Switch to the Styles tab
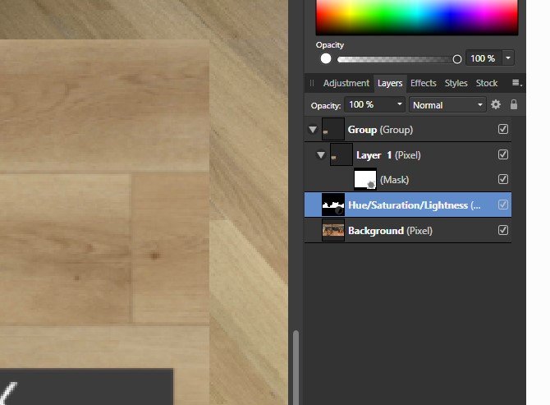The width and height of the screenshot is (550, 405). 456,83
